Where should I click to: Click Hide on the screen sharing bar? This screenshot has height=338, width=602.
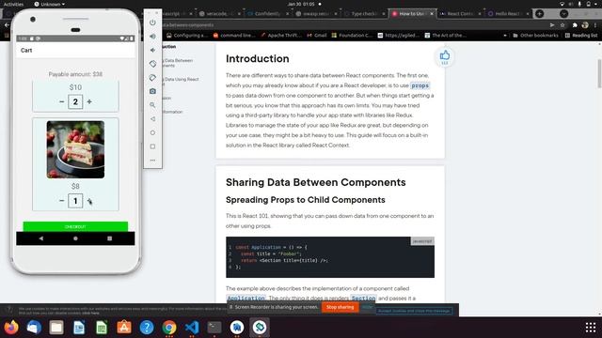(368, 307)
